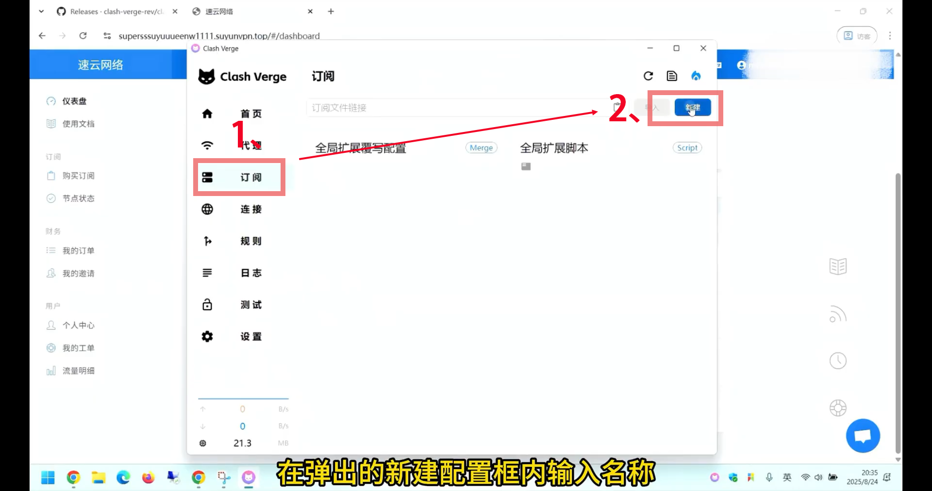Screen dimensions: 932x491
Task: Click the lifebuoy support icon on webpage
Action: coord(838,408)
